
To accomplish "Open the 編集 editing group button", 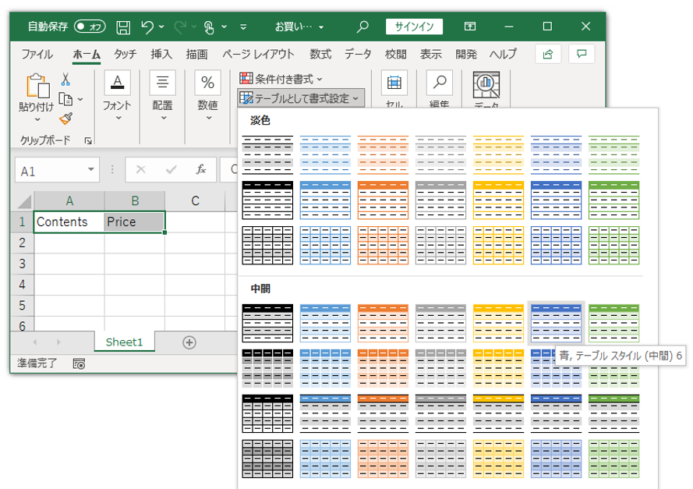I will pos(440,88).
